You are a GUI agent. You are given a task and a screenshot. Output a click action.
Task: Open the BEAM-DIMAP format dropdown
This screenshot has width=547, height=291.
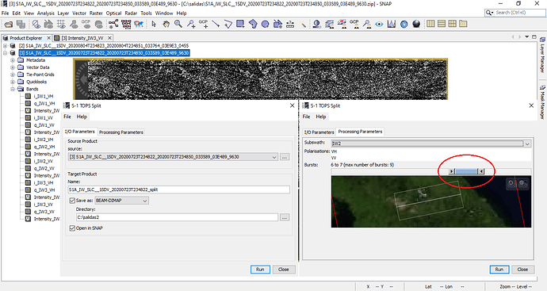(x=145, y=201)
